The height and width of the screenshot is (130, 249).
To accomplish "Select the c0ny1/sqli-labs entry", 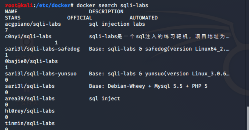I will click(x=28, y=37).
